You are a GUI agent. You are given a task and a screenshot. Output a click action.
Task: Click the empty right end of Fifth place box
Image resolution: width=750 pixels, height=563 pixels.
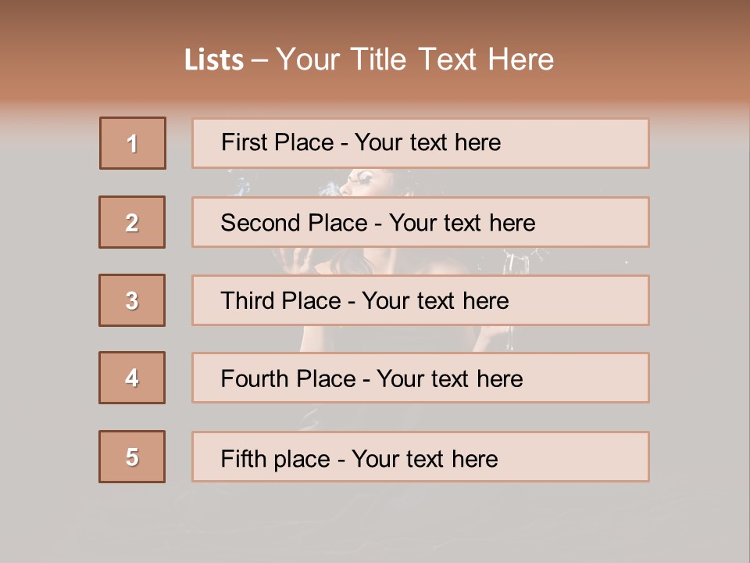click(594, 457)
